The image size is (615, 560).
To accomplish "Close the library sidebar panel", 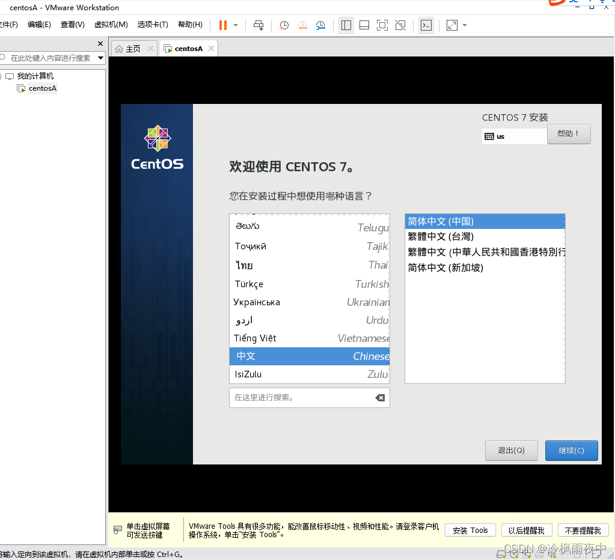I will (100, 43).
